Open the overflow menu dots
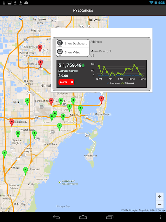The height and width of the screenshot is (222, 166). 161,217
